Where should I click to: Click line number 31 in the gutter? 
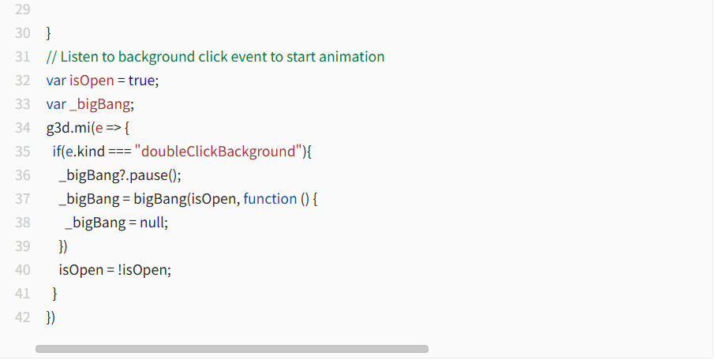[x=23, y=57]
